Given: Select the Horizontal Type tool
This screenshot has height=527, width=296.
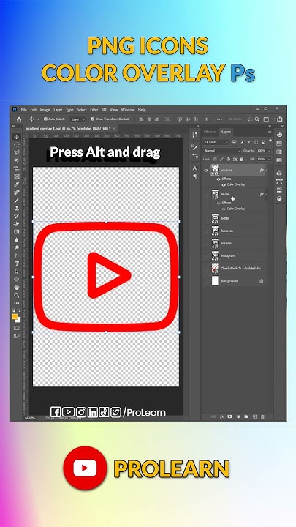Looking at the screenshot, I should tap(16, 263).
